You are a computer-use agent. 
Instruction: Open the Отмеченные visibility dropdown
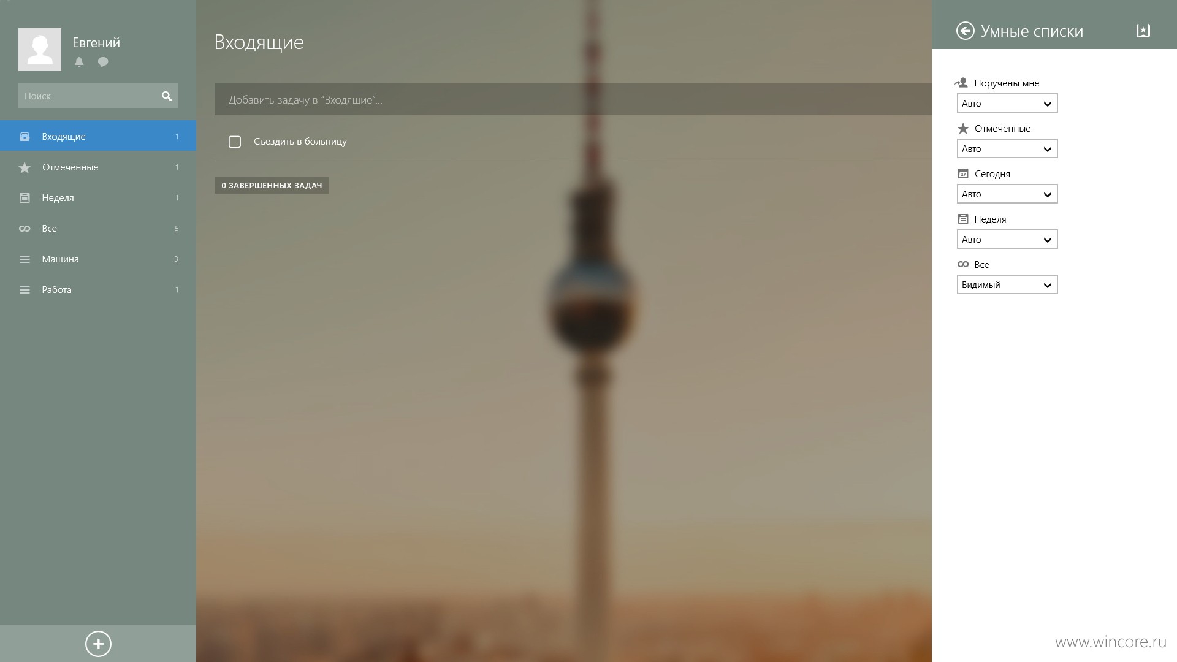(x=1007, y=148)
